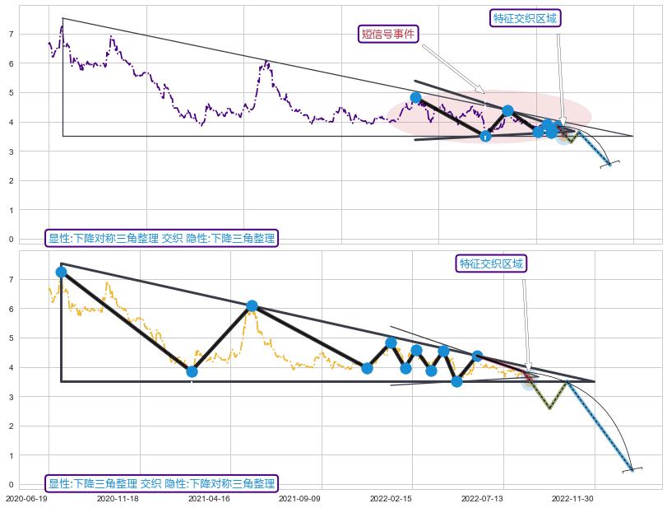
Task: Click upper chart's 显性:下降对称三角整理 description label
Action: tap(161, 239)
